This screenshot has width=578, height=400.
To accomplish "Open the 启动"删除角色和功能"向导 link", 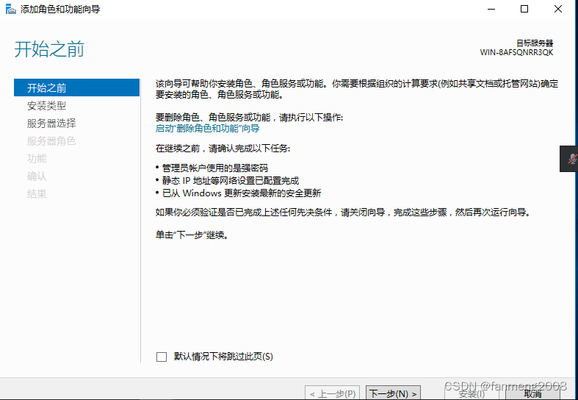I will pos(208,129).
